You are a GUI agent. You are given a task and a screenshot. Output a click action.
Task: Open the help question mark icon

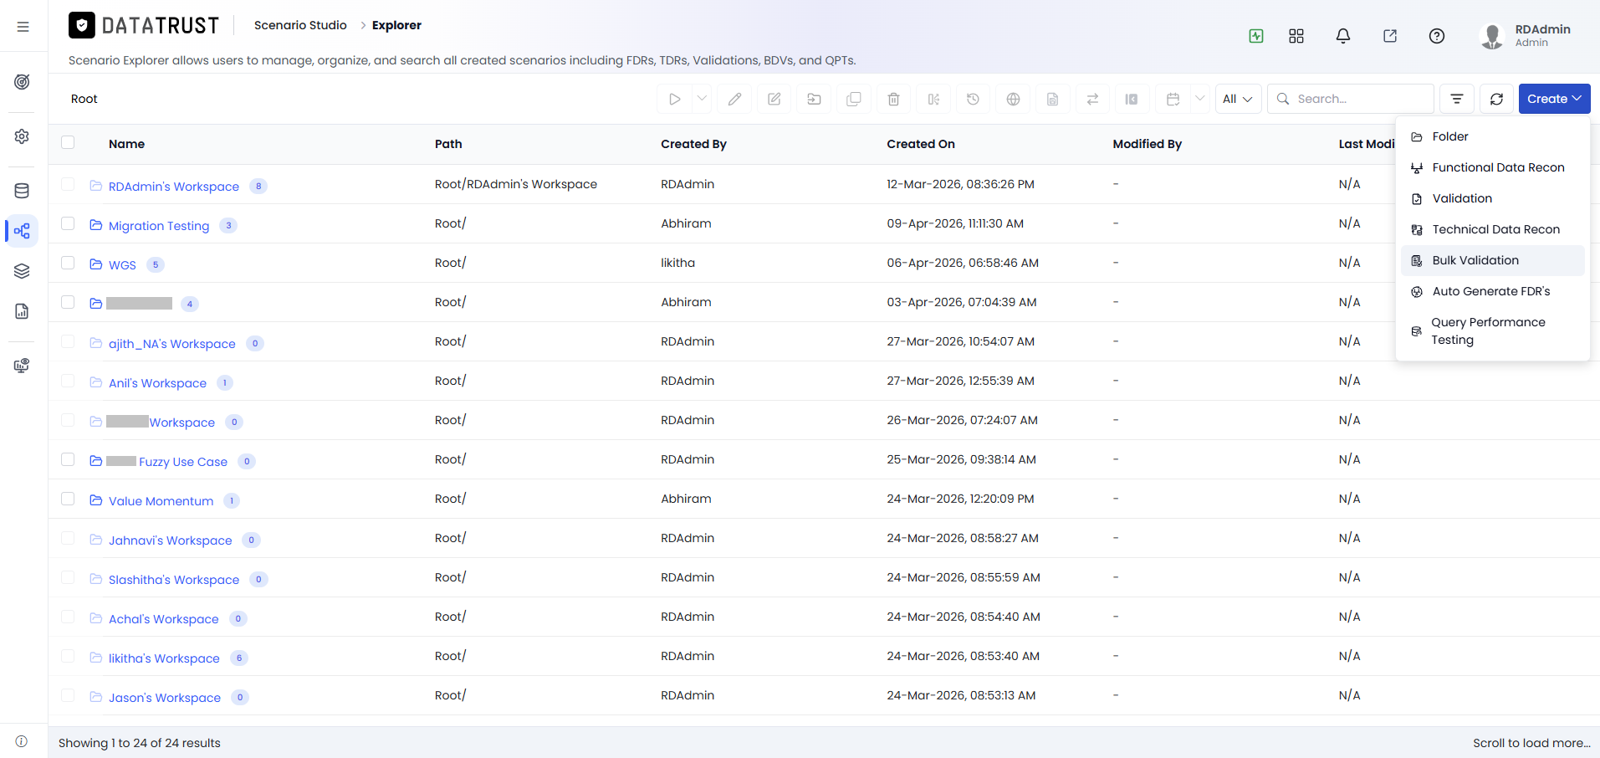[x=1436, y=36]
